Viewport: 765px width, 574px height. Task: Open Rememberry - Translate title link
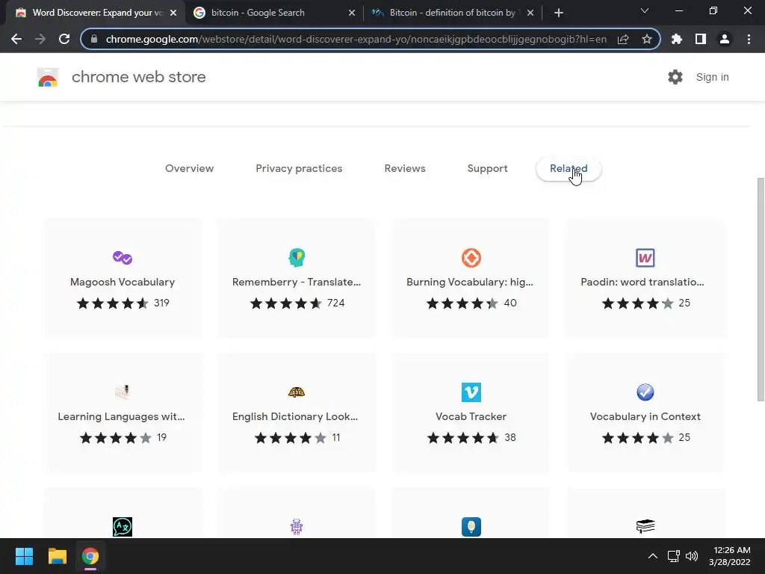coord(297,282)
